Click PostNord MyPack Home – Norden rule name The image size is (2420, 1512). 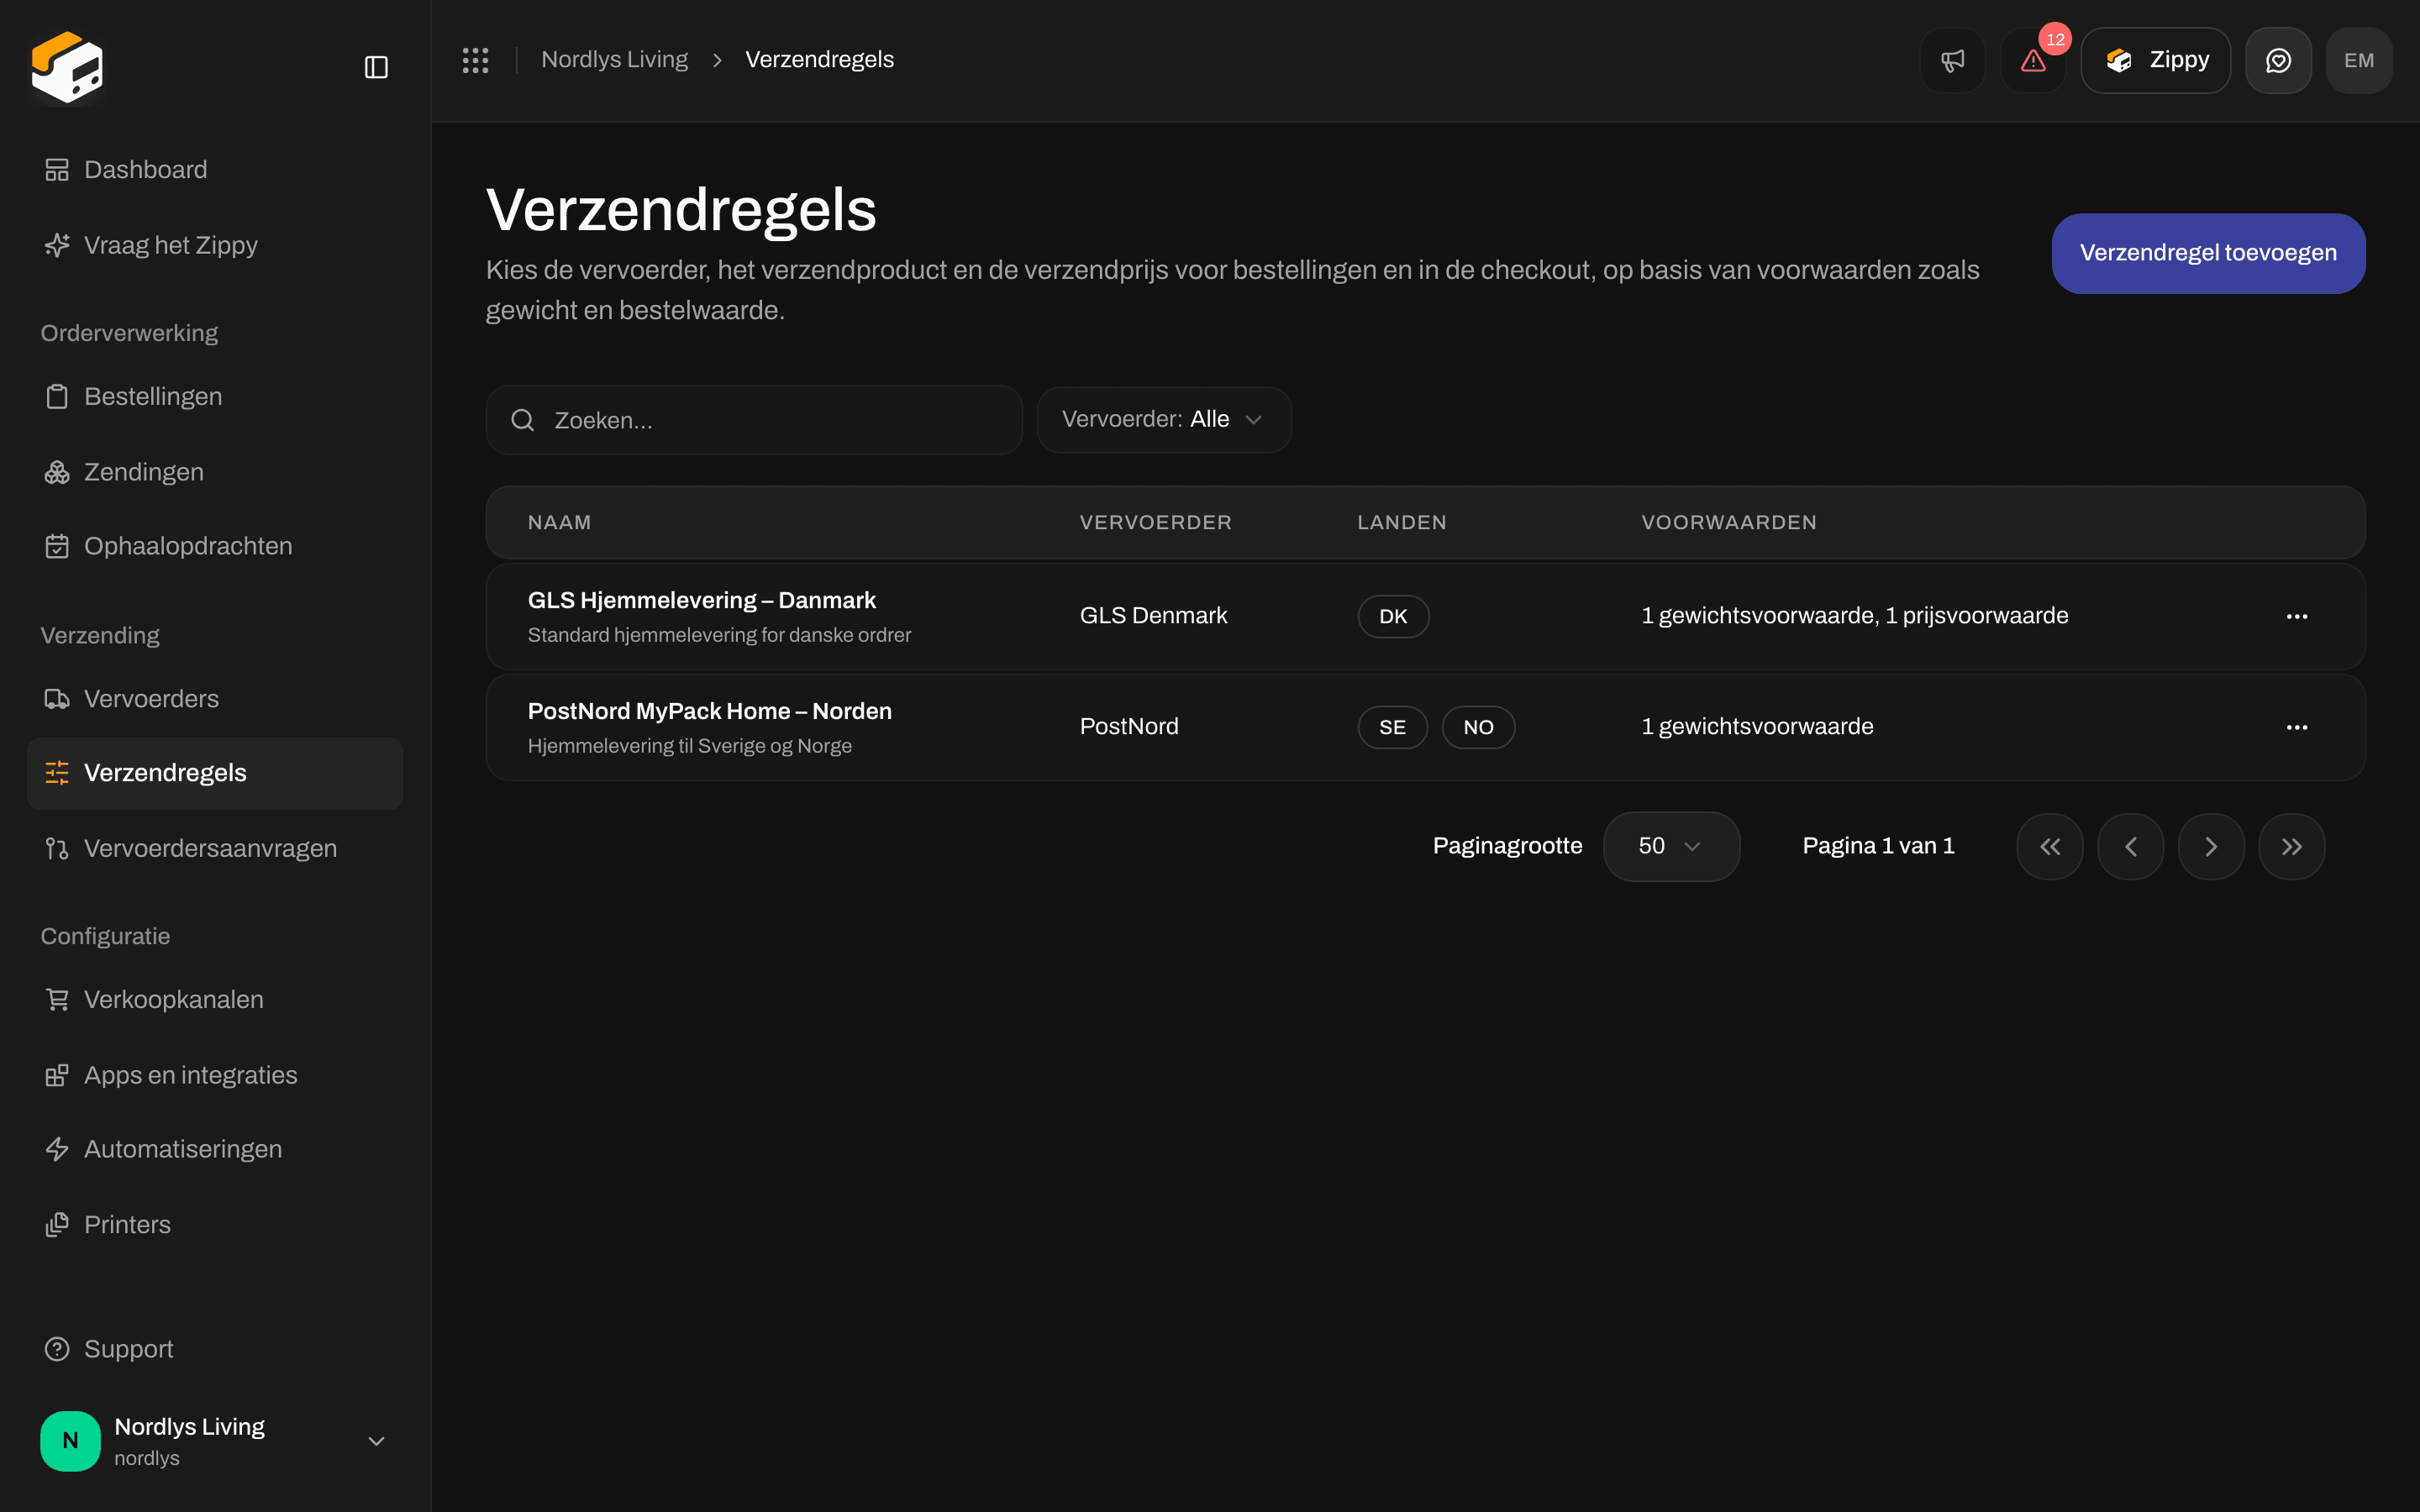[709, 711]
